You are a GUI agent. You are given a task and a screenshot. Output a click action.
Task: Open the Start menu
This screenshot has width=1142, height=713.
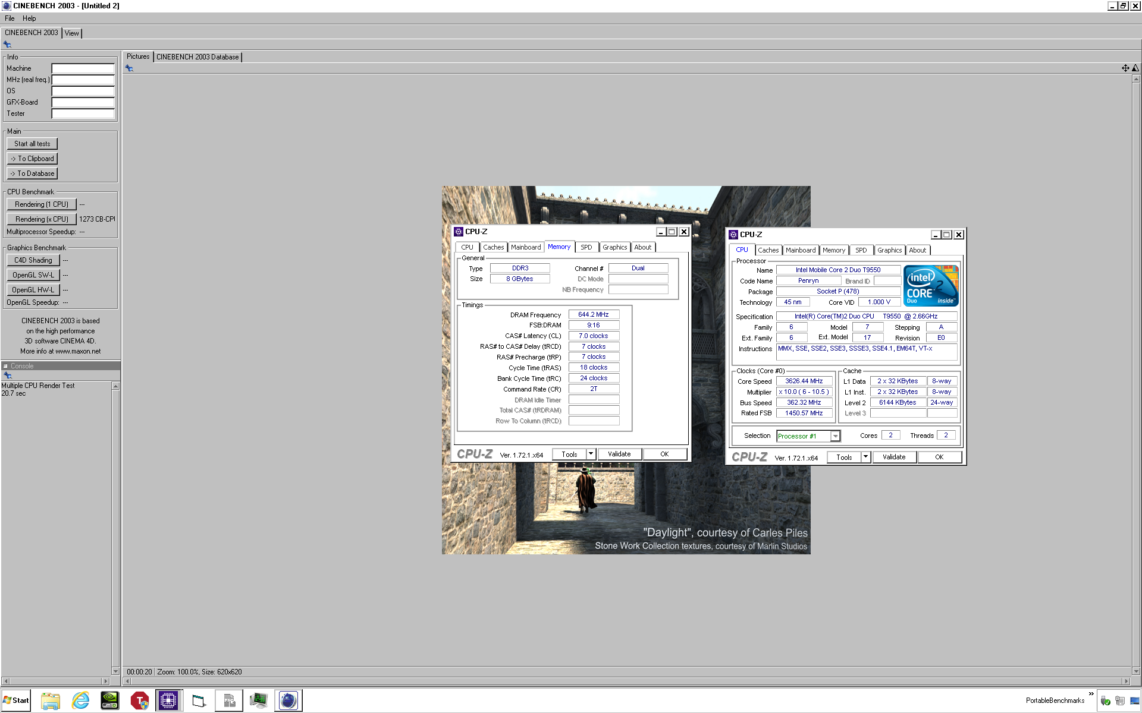point(16,701)
